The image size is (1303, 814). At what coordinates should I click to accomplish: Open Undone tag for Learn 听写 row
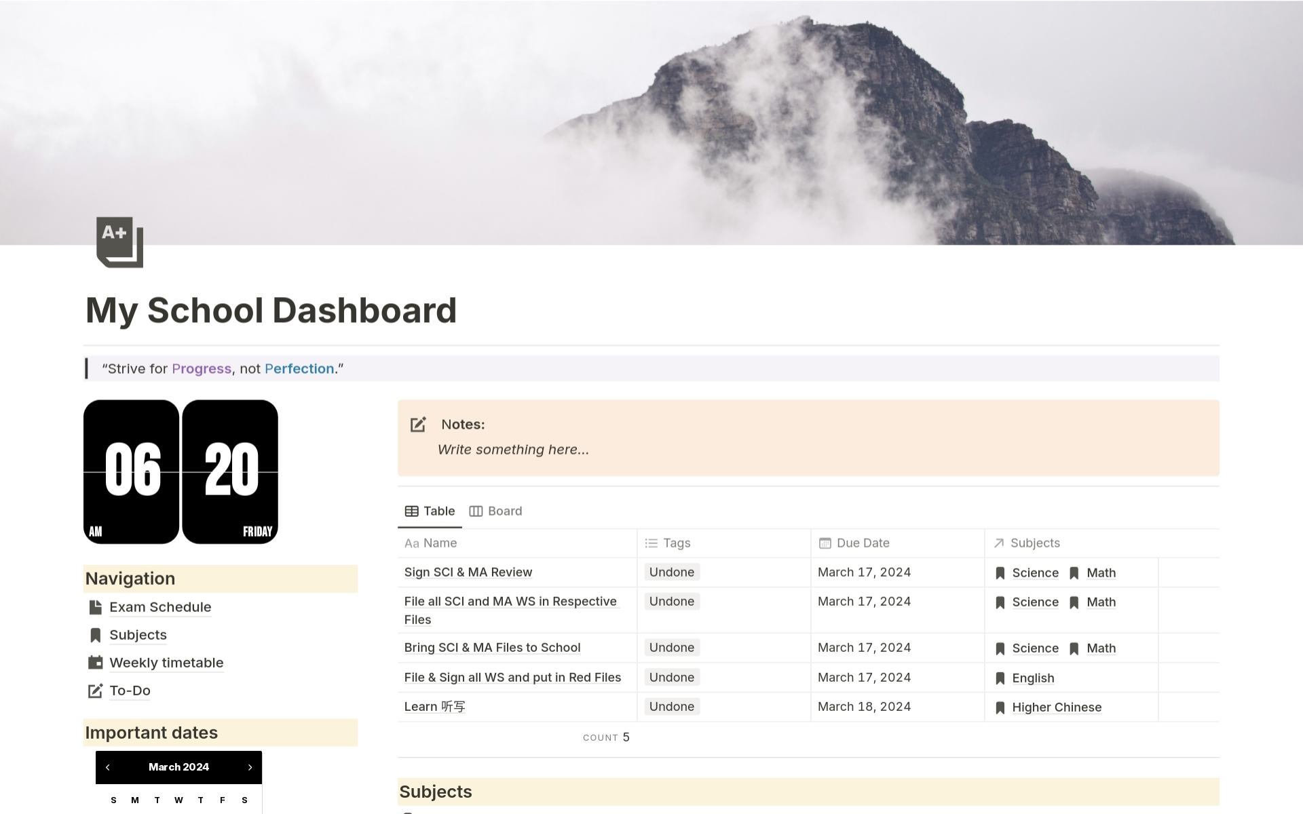click(672, 706)
